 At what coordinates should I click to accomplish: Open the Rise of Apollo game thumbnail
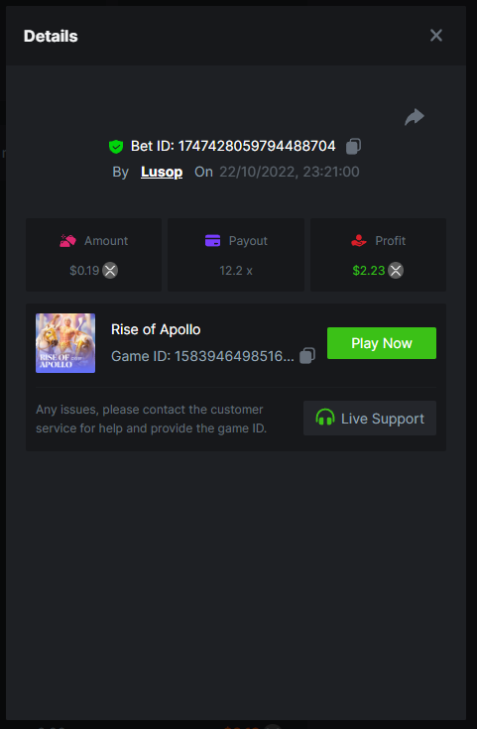click(x=65, y=343)
